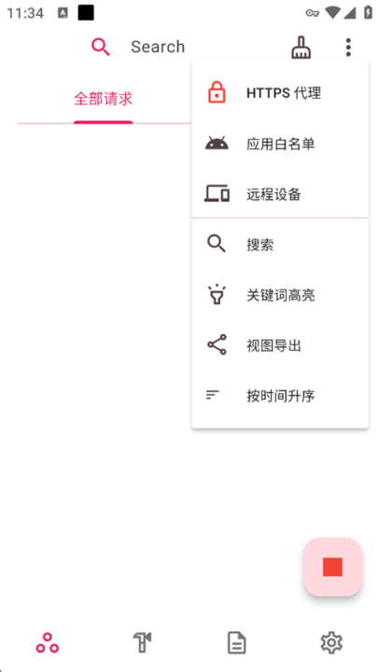Click the broom clear-requests icon

point(301,47)
